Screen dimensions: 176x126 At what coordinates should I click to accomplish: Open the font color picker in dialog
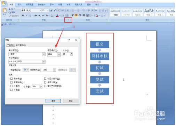26,70
